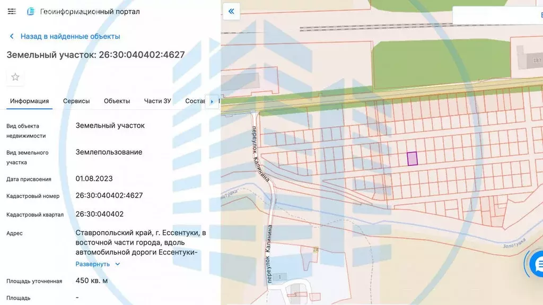Viewport: 543px width, 305px height.
Task: Show more tabs with the arrow
Action: tap(212, 101)
